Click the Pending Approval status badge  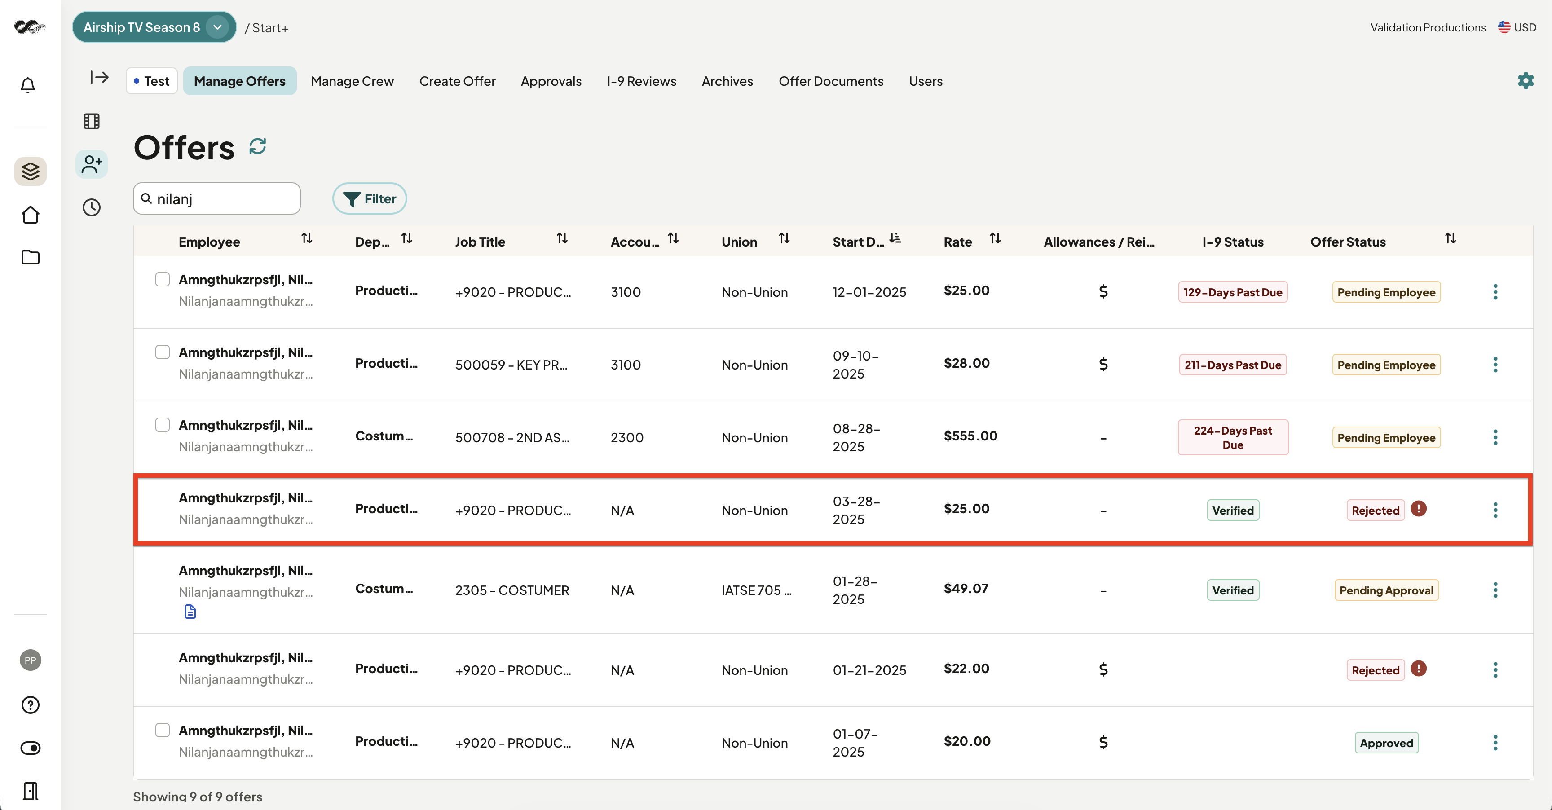tap(1386, 590)
